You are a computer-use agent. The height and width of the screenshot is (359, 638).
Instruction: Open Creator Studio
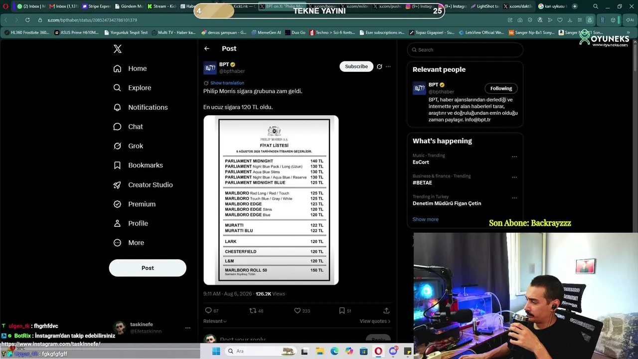click(143, 184)
